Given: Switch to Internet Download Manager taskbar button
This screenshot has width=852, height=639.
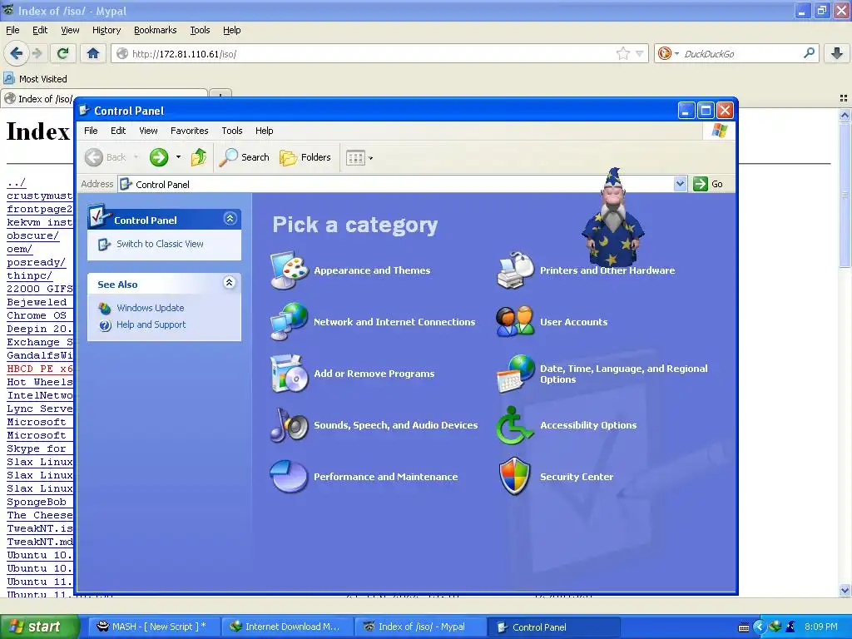Looking at the screenshot, I should [286, 627].
